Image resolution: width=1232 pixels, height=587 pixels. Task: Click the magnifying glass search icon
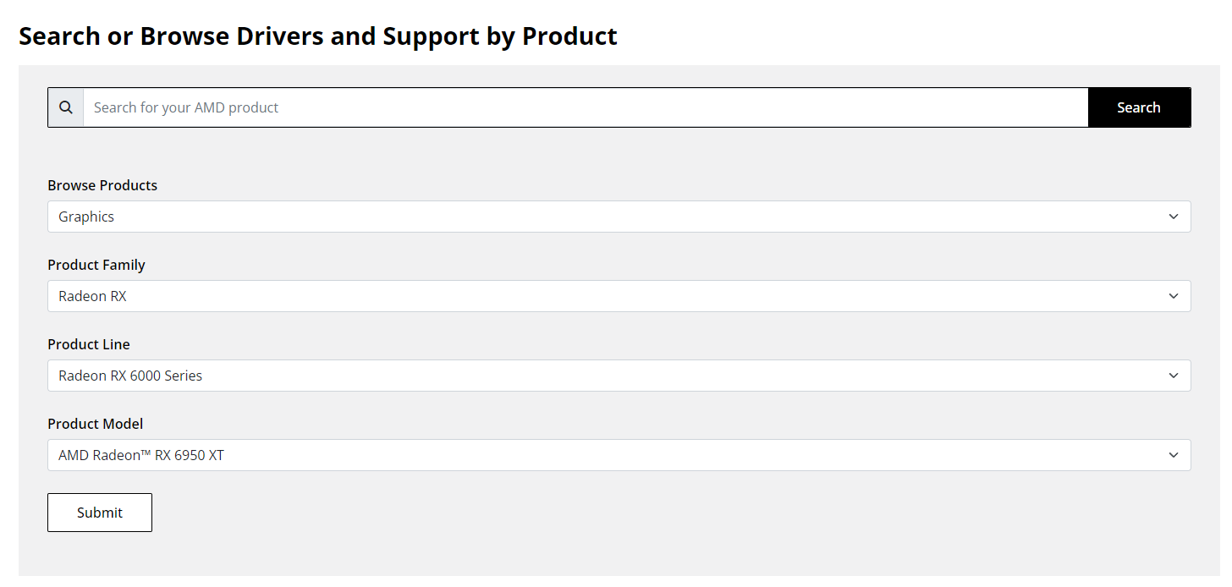click(66, 107)
